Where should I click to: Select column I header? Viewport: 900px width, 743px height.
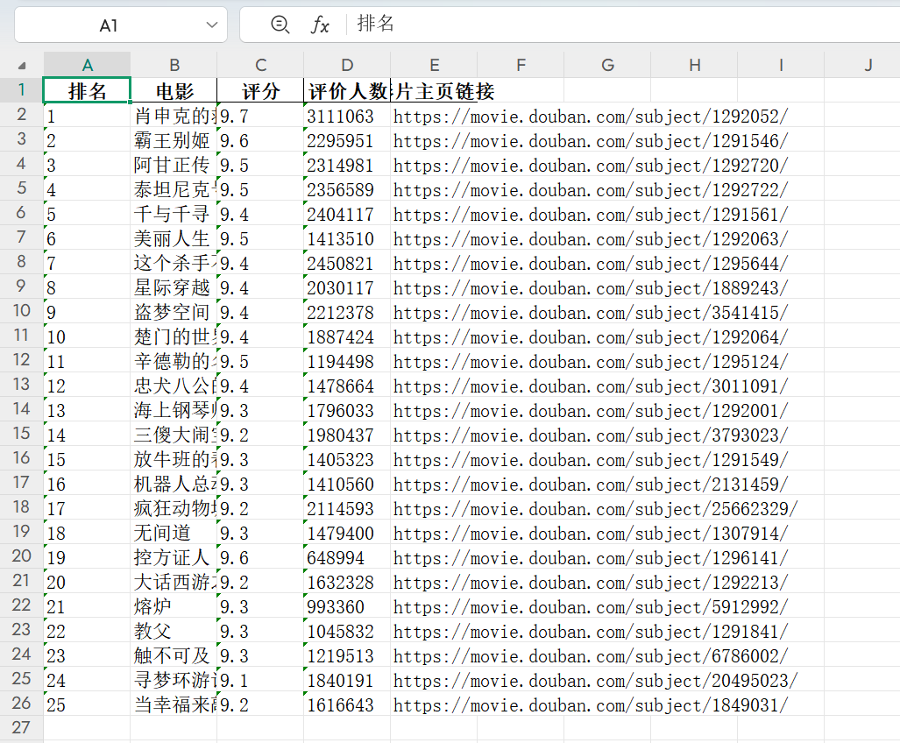[x=781, y=65]
